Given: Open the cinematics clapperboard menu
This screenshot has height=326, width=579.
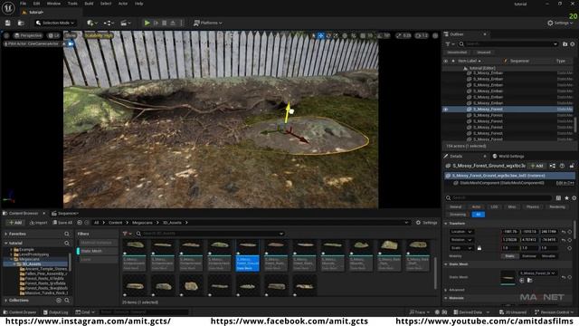Looking at the screenshot, I should point(126,23).
